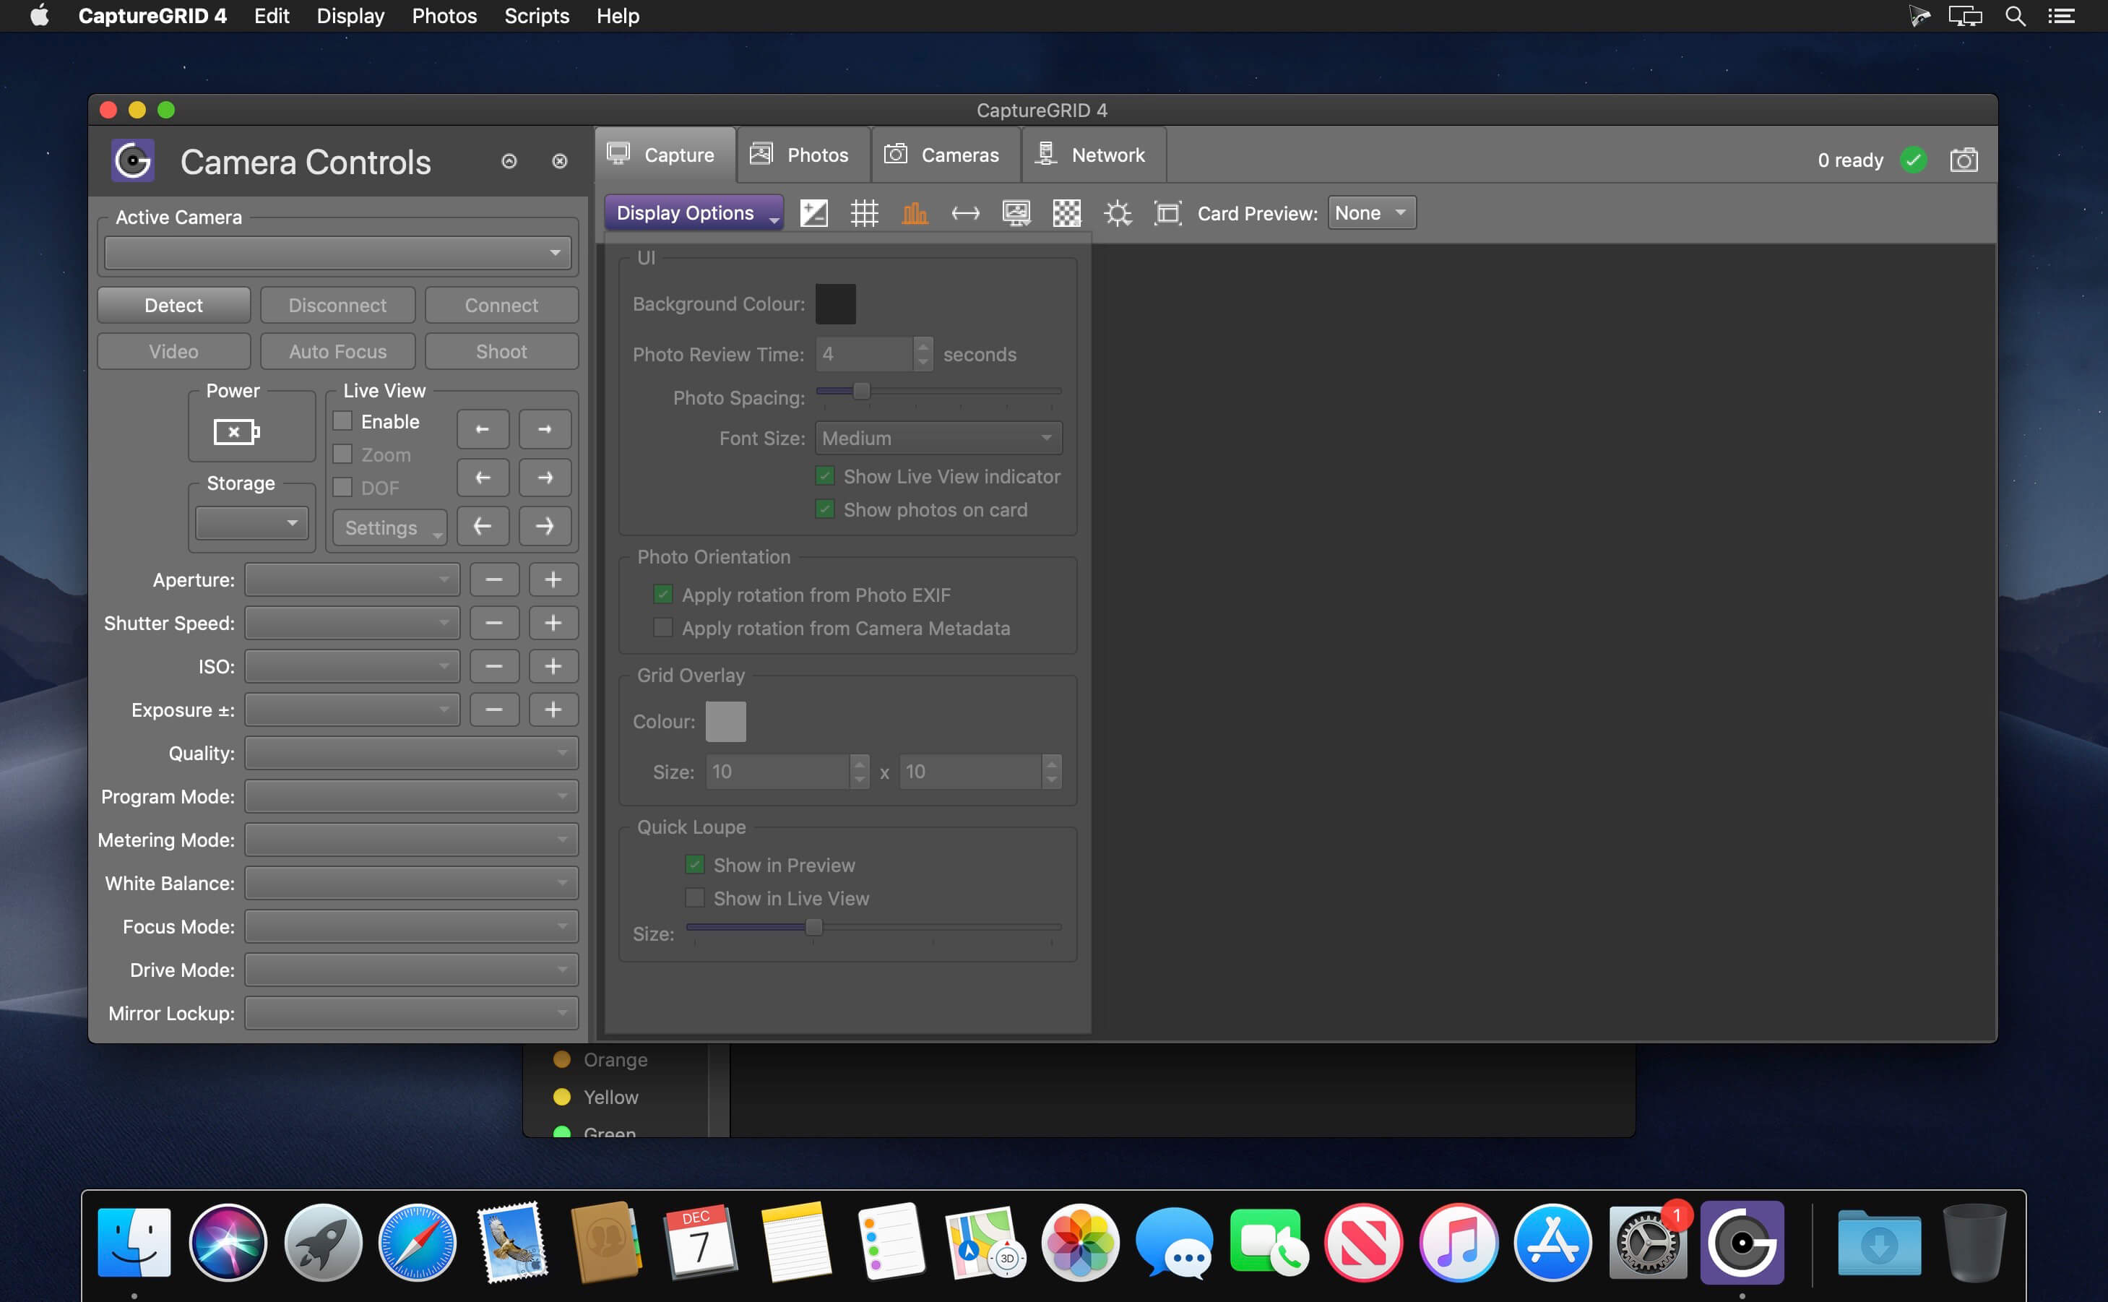The height and width of the screenshot is (1302, 2108).
Task: Click the Detect button
Action: point(173,304)
